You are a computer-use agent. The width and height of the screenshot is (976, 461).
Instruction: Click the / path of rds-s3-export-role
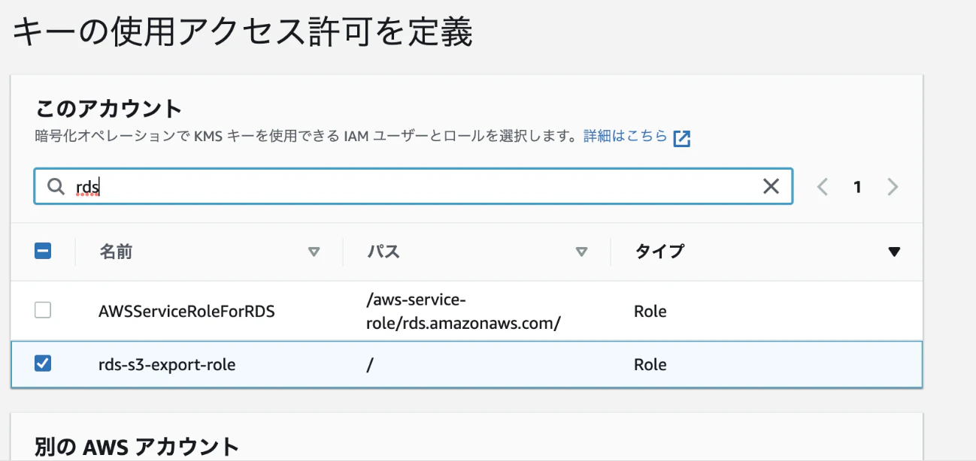point(370,365)
